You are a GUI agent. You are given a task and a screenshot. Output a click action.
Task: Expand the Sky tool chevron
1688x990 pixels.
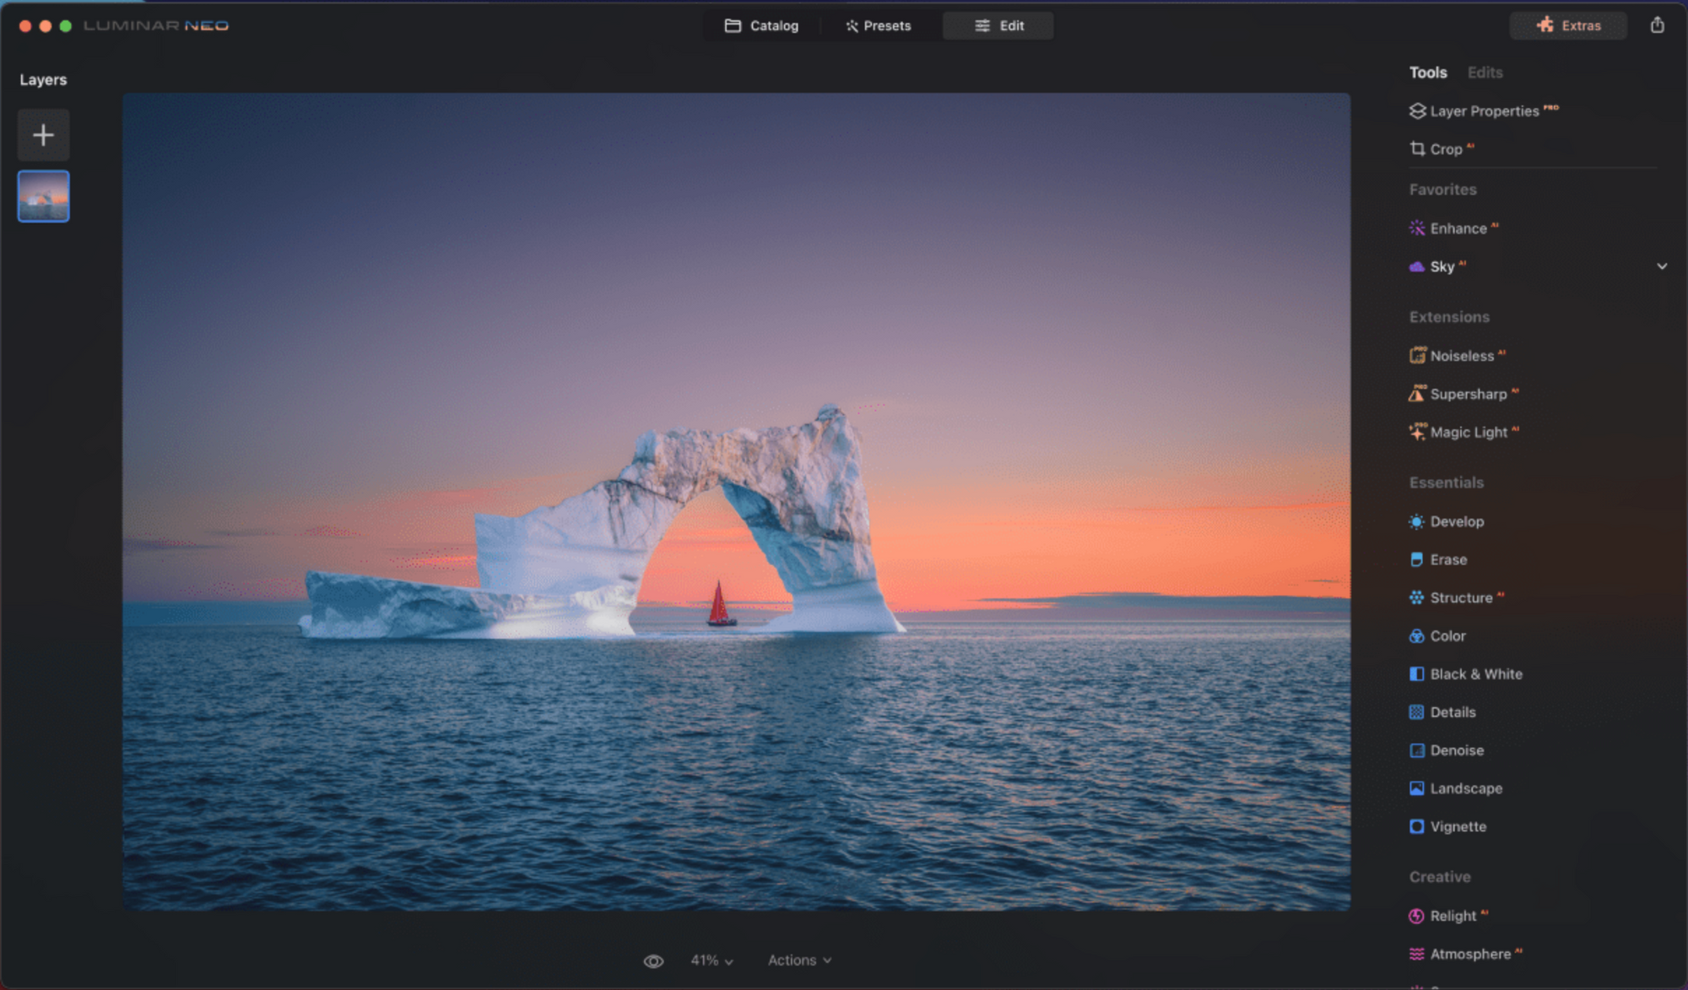1661,266
